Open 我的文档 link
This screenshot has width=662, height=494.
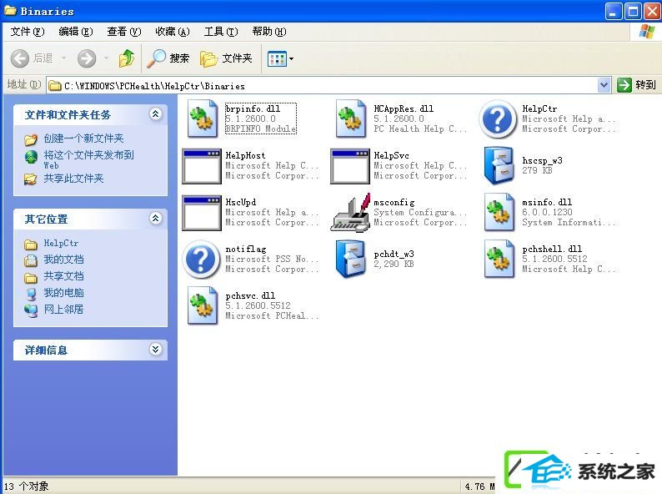[x=63, y=259]
